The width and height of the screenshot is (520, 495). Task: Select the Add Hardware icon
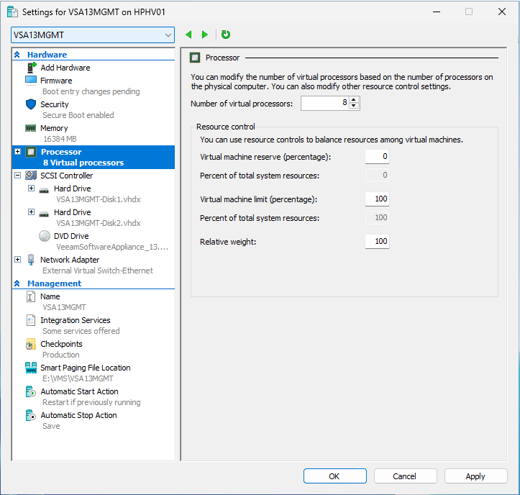31,68
